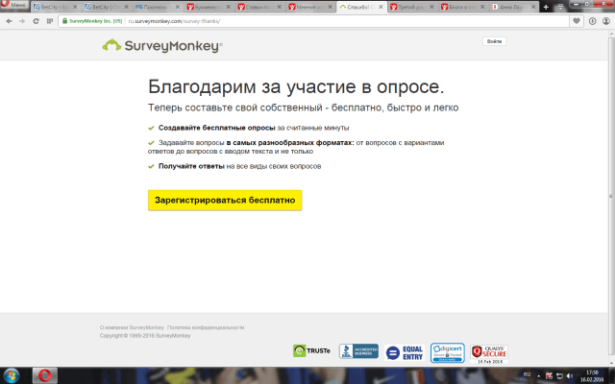Open the RU language selector in the tray

coord(526,373)
